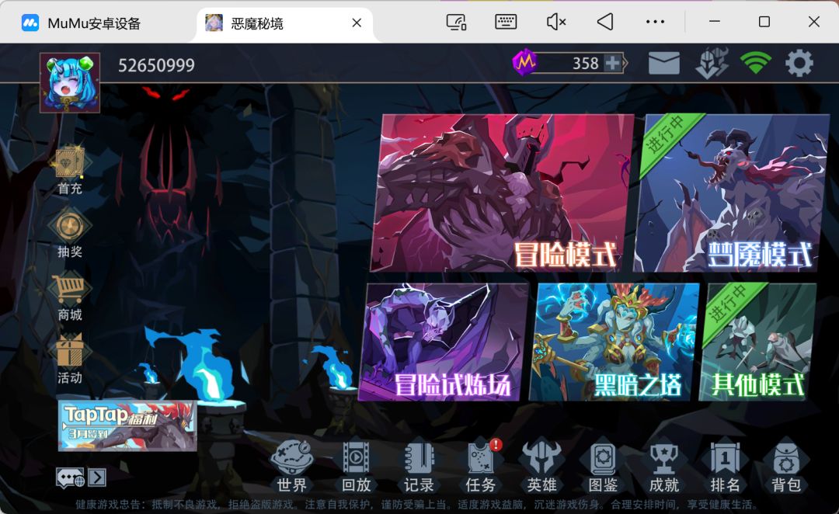Open the 背包 backpack icon

point(786,467)
